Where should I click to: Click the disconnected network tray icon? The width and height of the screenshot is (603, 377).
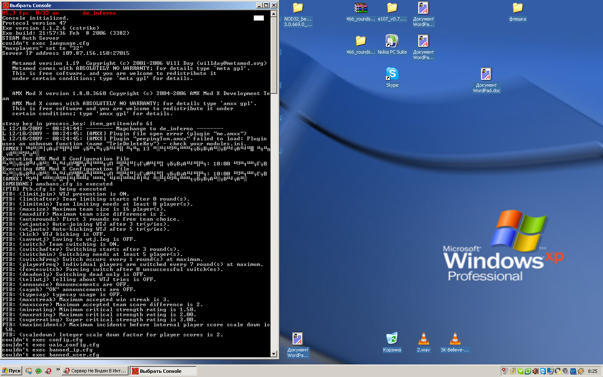click(505, 371)
